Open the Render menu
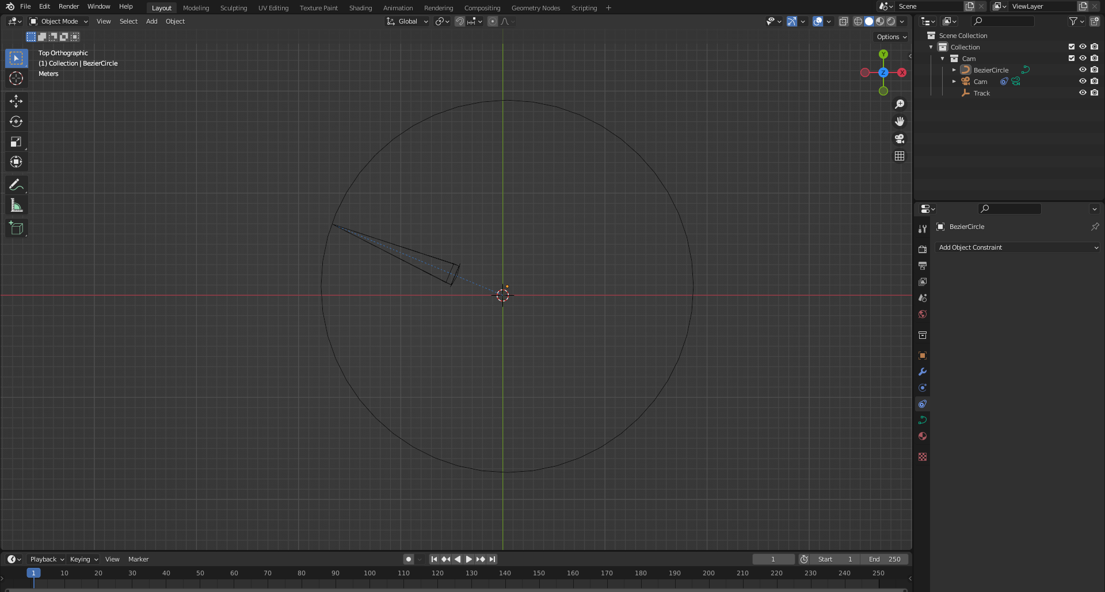The width and height of the screenshot is (1105, 592). tap(68, 6)
